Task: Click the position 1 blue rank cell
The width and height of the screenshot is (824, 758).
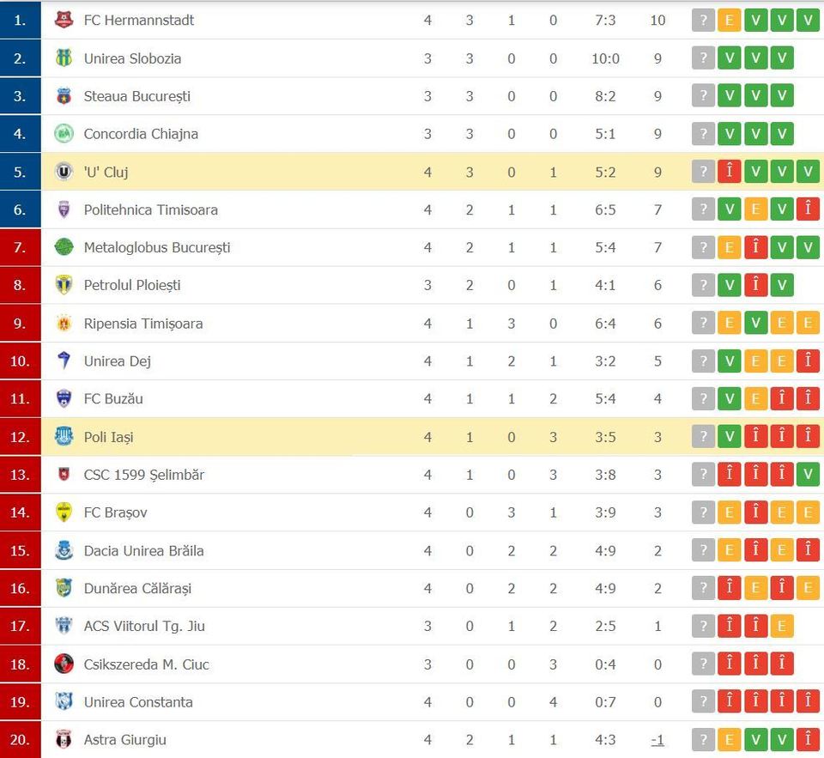Action: (21, 20)
